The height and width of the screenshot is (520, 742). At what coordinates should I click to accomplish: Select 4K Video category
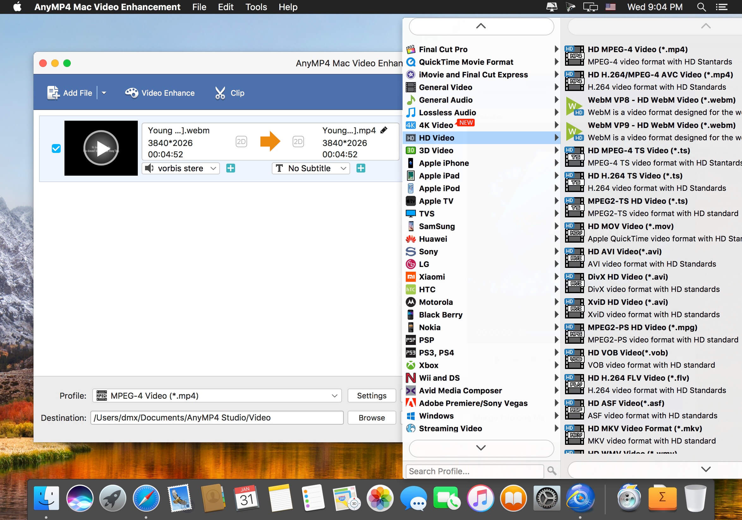coord(436,125)
